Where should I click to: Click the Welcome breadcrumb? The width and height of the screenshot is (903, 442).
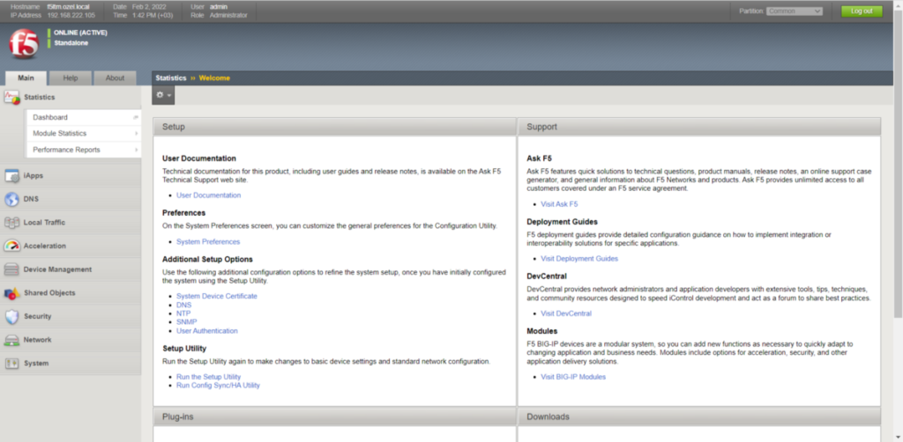click(x=214, y=78)
